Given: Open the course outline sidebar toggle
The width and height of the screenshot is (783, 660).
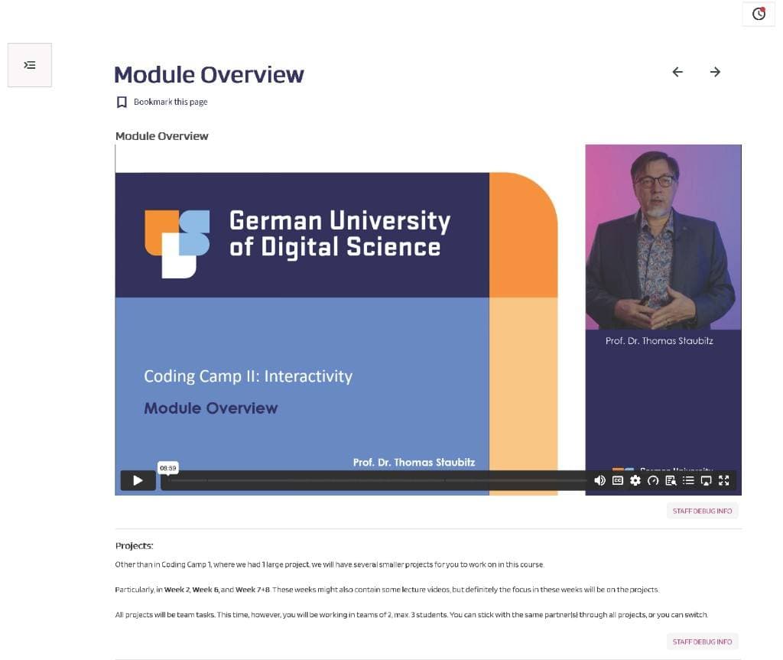Looking at the screenshot, I should point(30,65).
